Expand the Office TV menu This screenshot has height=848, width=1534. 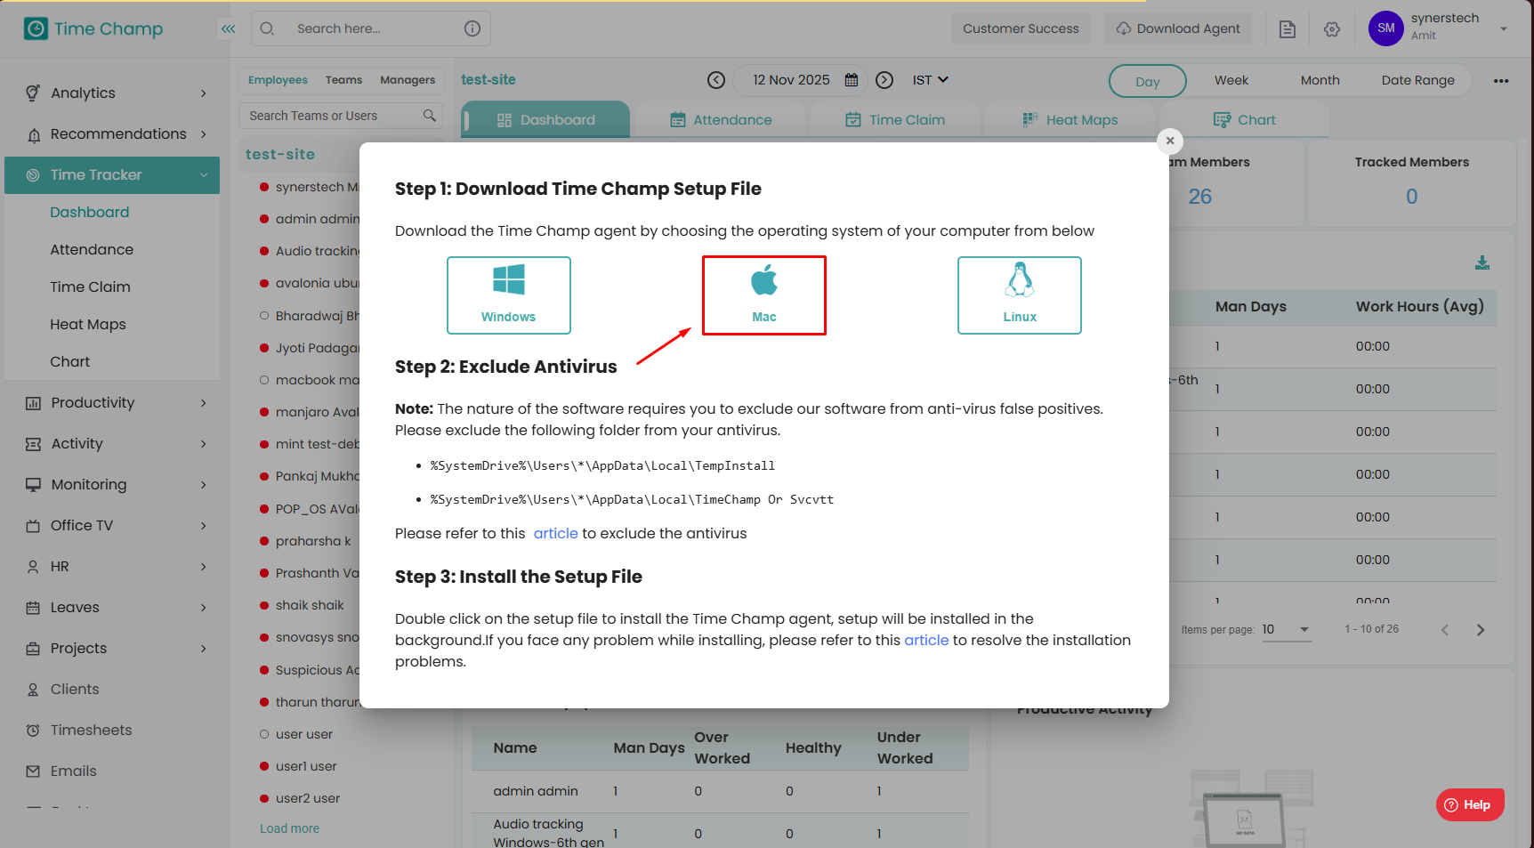click(x=112, y=525)
